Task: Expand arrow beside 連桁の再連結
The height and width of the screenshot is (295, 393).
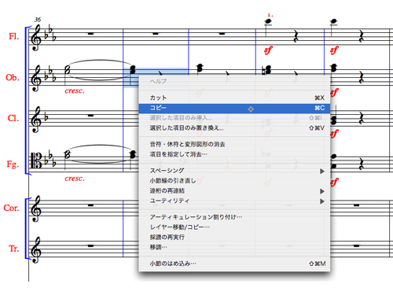Action: pos(322,191)
